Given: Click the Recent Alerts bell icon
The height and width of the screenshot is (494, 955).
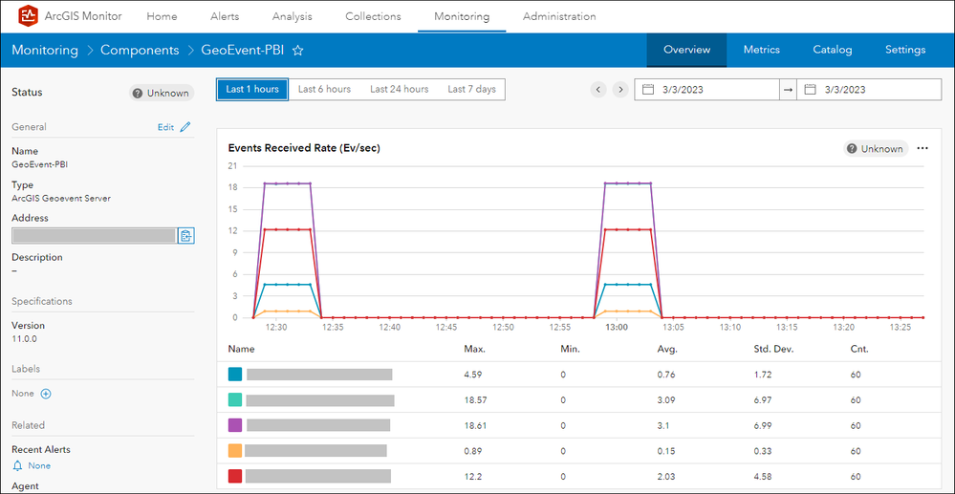Looking at the screenshot, I should coord(17,466).
